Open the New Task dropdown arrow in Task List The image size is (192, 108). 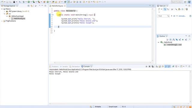(161, 9)
